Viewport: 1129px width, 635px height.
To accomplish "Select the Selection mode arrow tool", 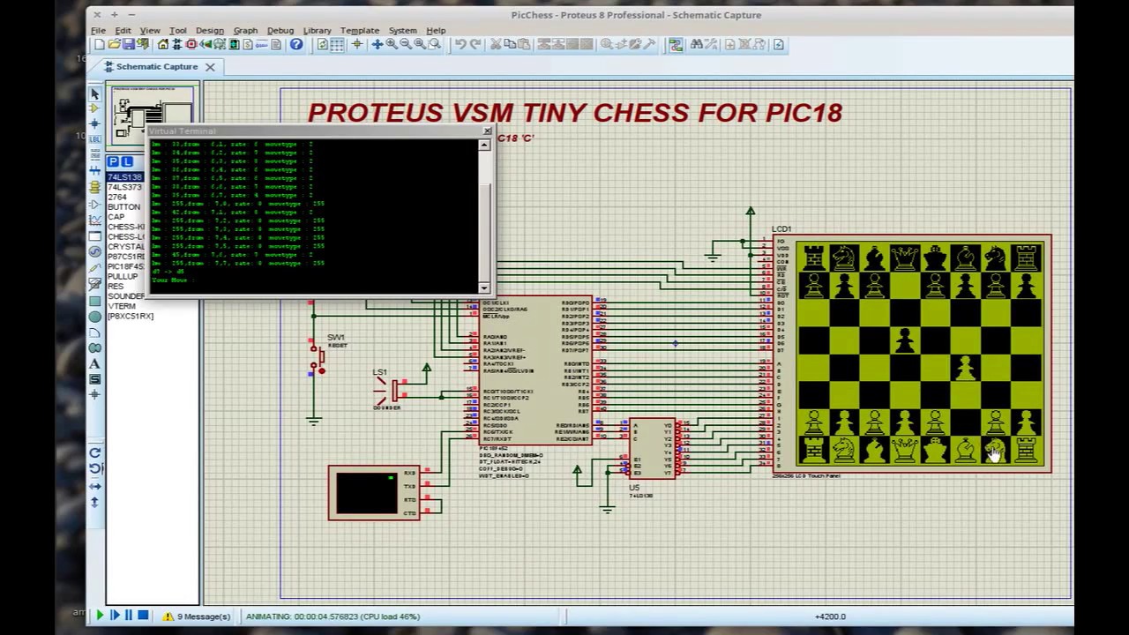I will (94, 93).
